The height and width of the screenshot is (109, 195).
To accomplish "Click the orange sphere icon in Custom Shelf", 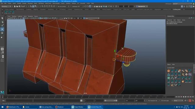I will point(168,71).
